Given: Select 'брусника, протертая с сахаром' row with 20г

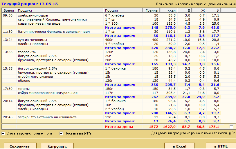Looking at the screenshot, I should click(x=111, y=60).
